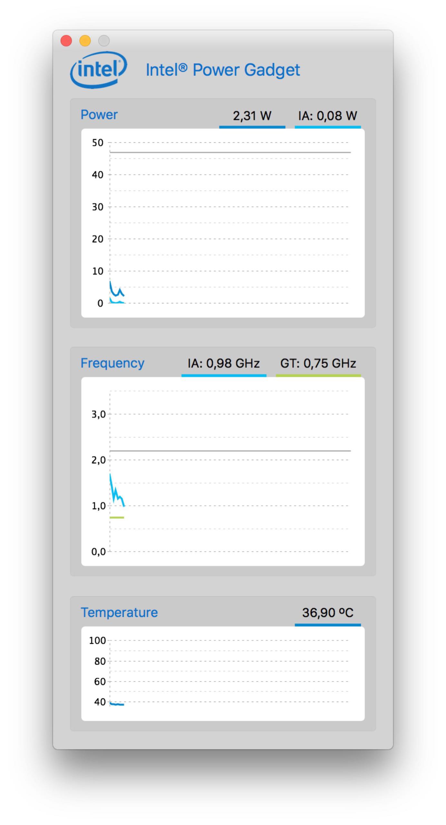Click the gray base-frequency line in the Frequency chart
Image resolution: width=446 pixels, height=825 pixels.
(230, 451)
